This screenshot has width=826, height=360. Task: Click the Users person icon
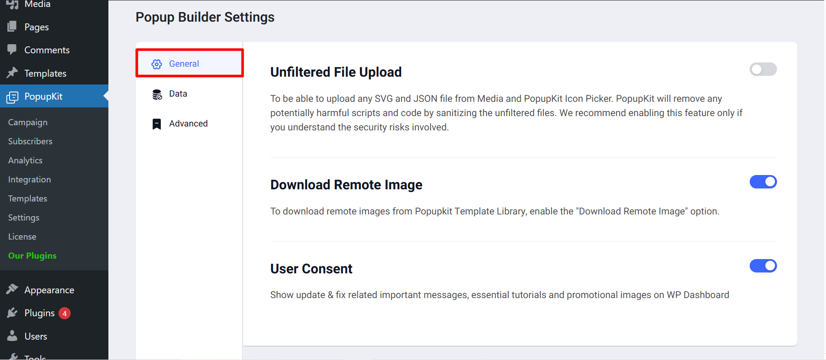12,336
